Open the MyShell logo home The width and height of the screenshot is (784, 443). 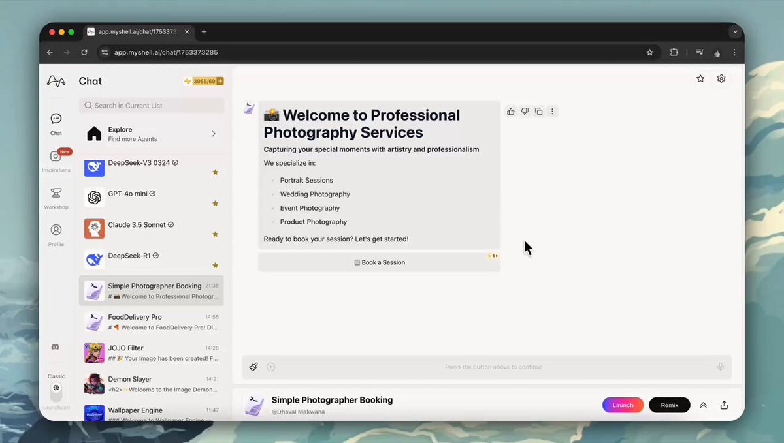pos(56,81)
